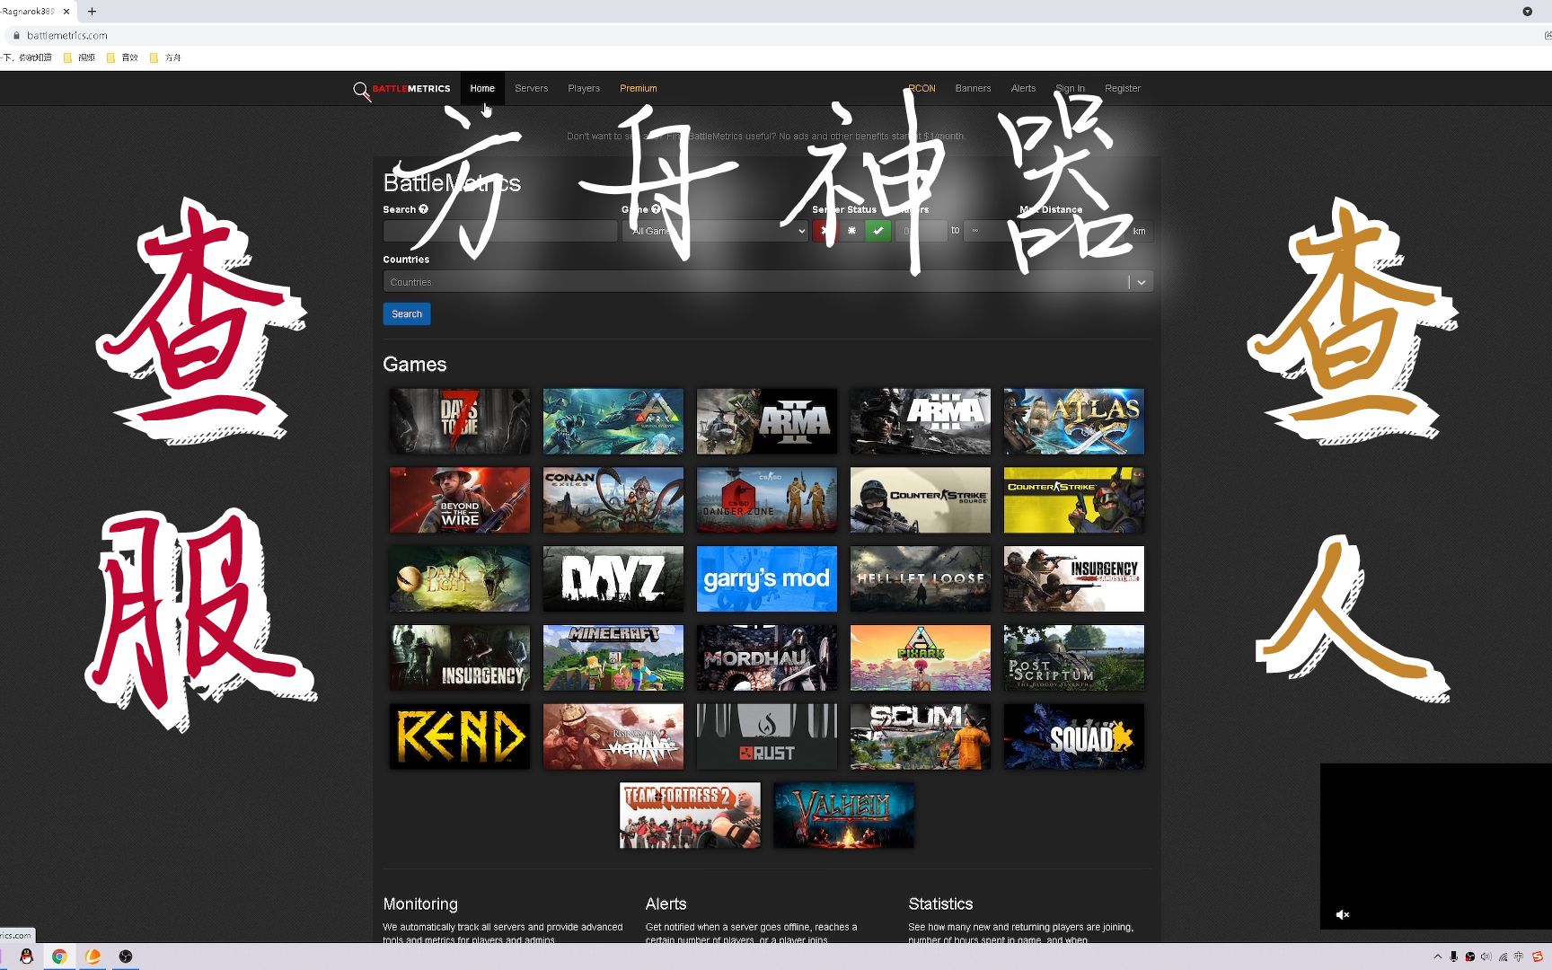The height and width of the screenshot is (970, 1552).
Task: Open the Conan Exiles game tile
Action: [613, 500]
